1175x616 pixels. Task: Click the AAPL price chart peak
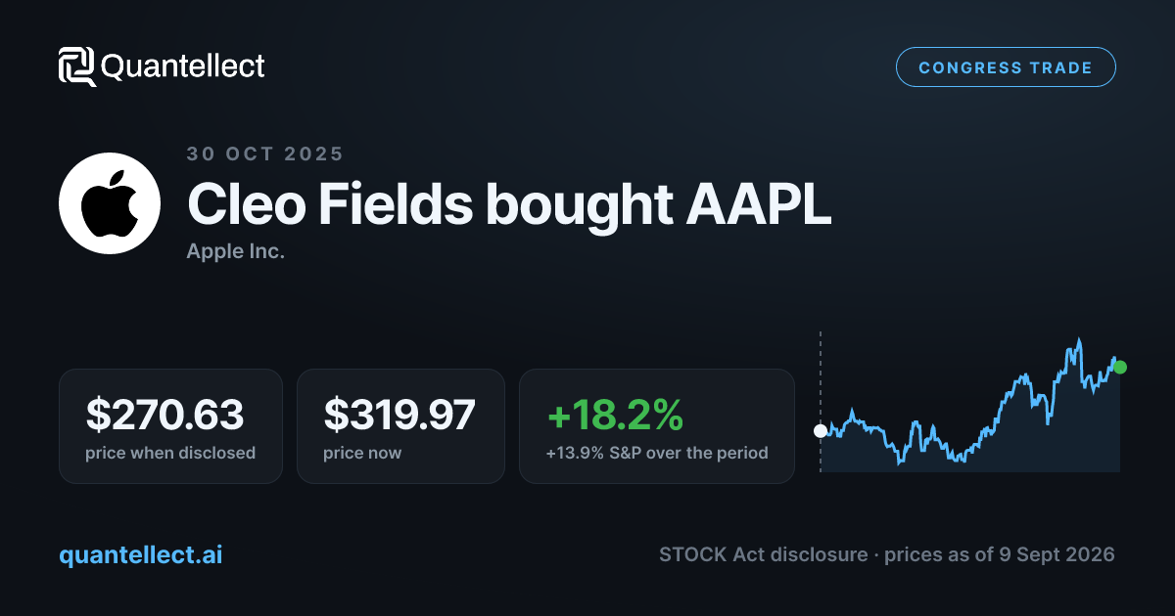1079,340
